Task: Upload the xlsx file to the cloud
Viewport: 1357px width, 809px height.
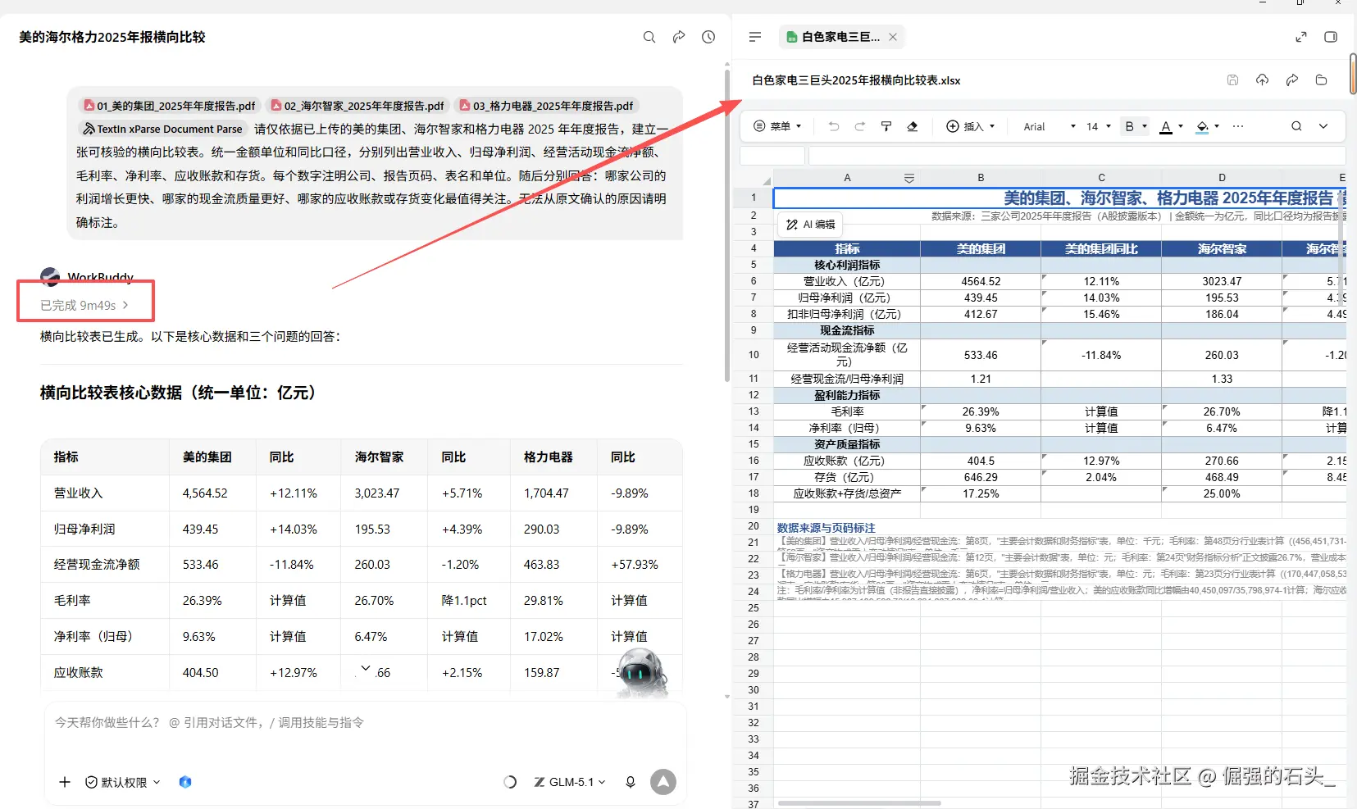Action: [x=1262, y=80]
